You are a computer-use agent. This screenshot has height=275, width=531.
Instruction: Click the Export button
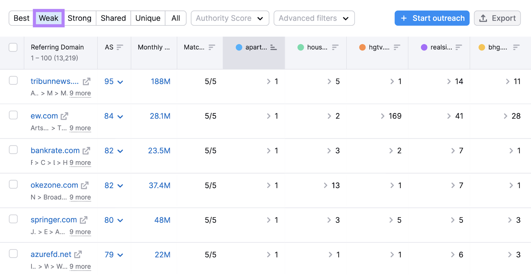coord(497,18)
